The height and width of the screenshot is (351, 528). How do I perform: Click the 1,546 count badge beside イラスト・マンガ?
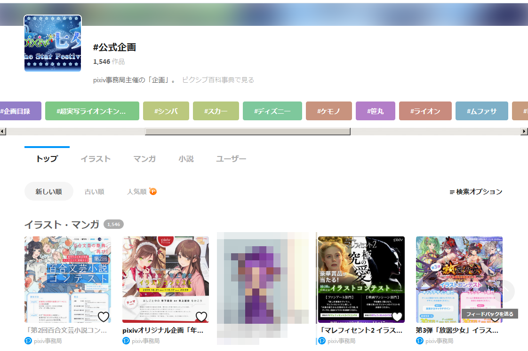(x=113, y=224)
